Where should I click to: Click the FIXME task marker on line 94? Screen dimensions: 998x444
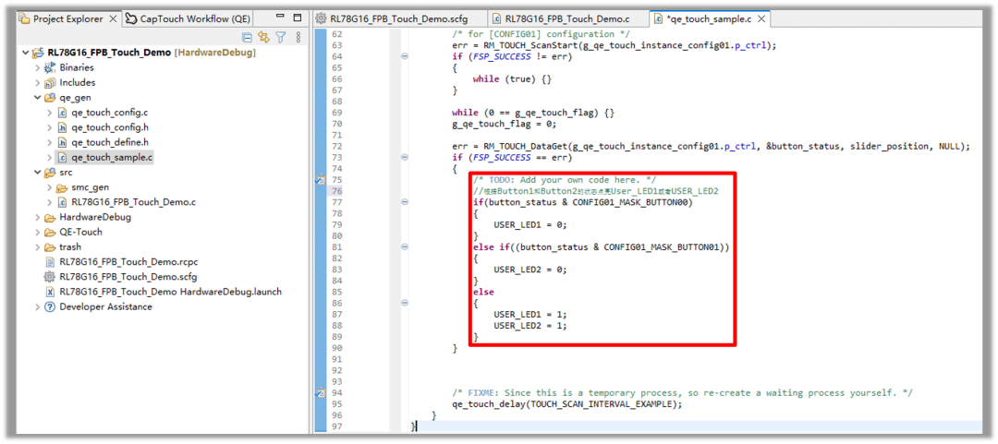coord(321,392)
